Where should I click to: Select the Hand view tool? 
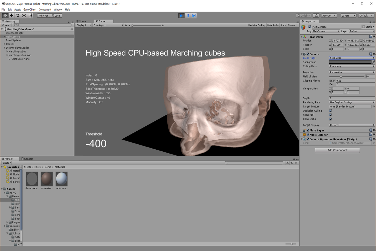pos(5,16)
